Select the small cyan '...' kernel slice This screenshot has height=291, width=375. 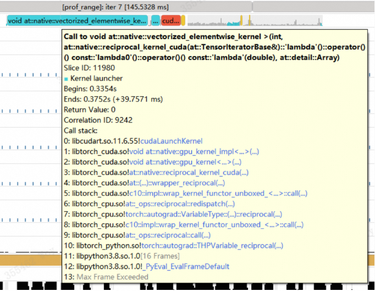156,21
